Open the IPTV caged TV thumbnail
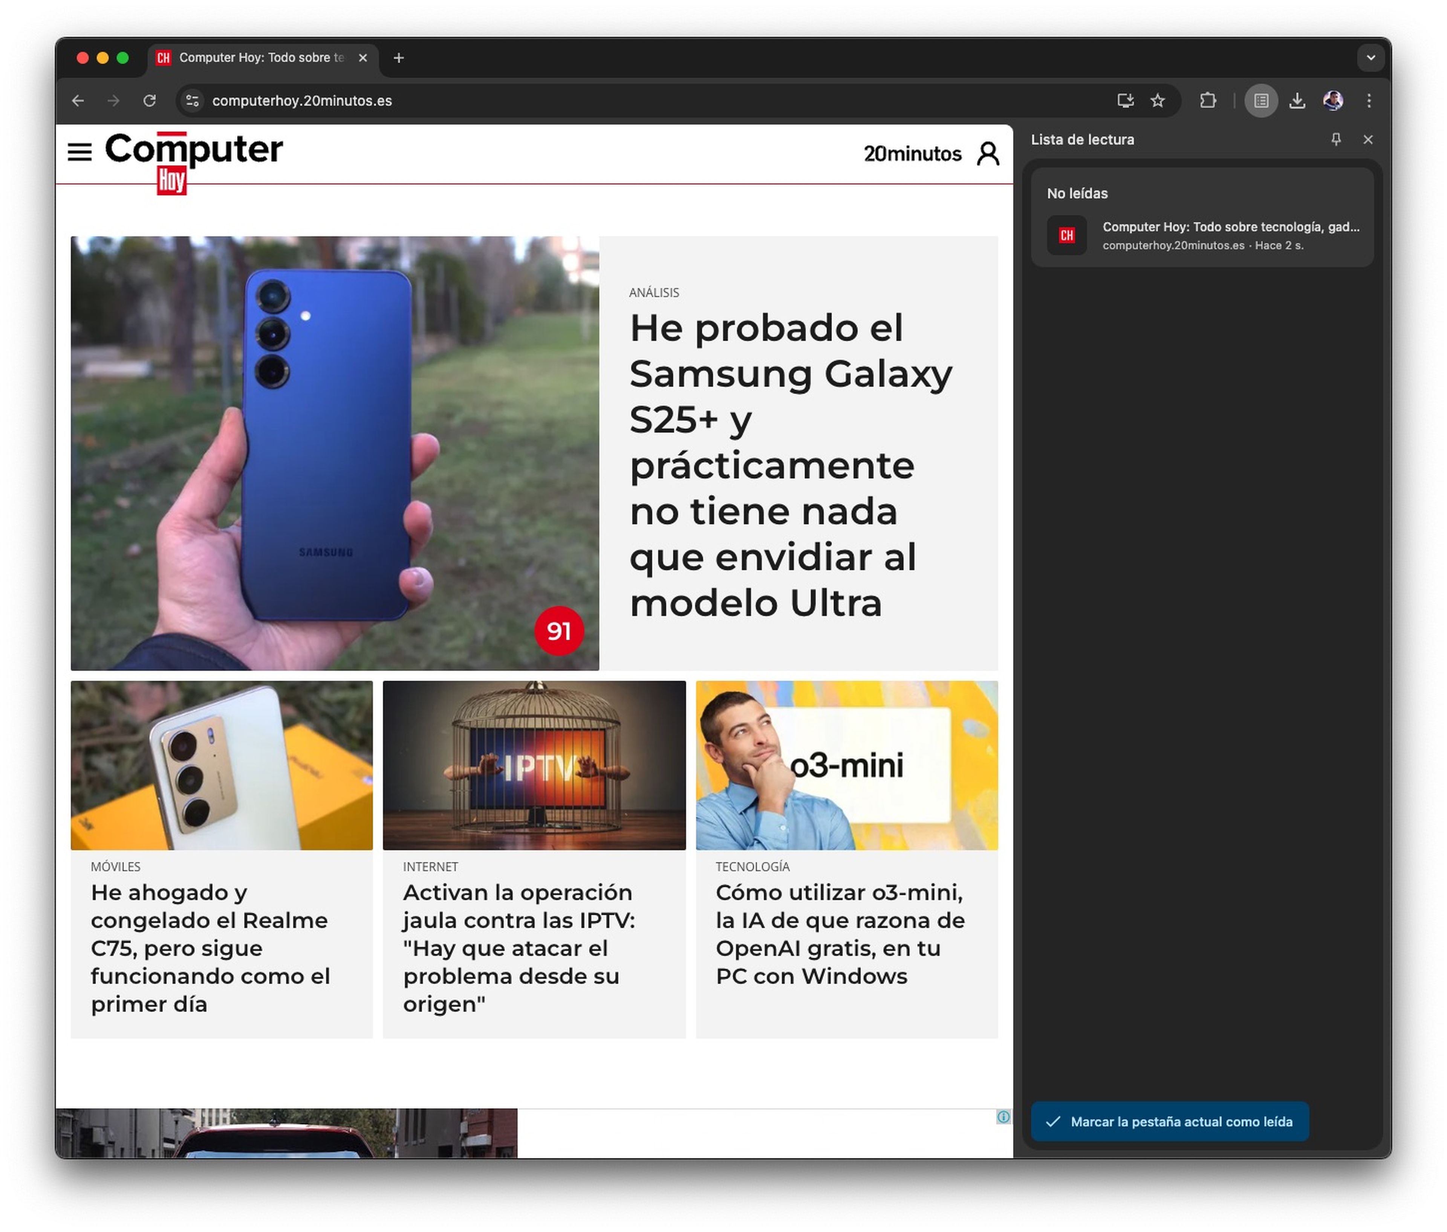This screenshot has width=1447, height=1232. click(x=534, y=765)
